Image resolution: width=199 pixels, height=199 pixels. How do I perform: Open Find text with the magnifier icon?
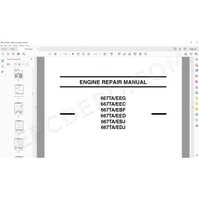(x=24, y=54)
